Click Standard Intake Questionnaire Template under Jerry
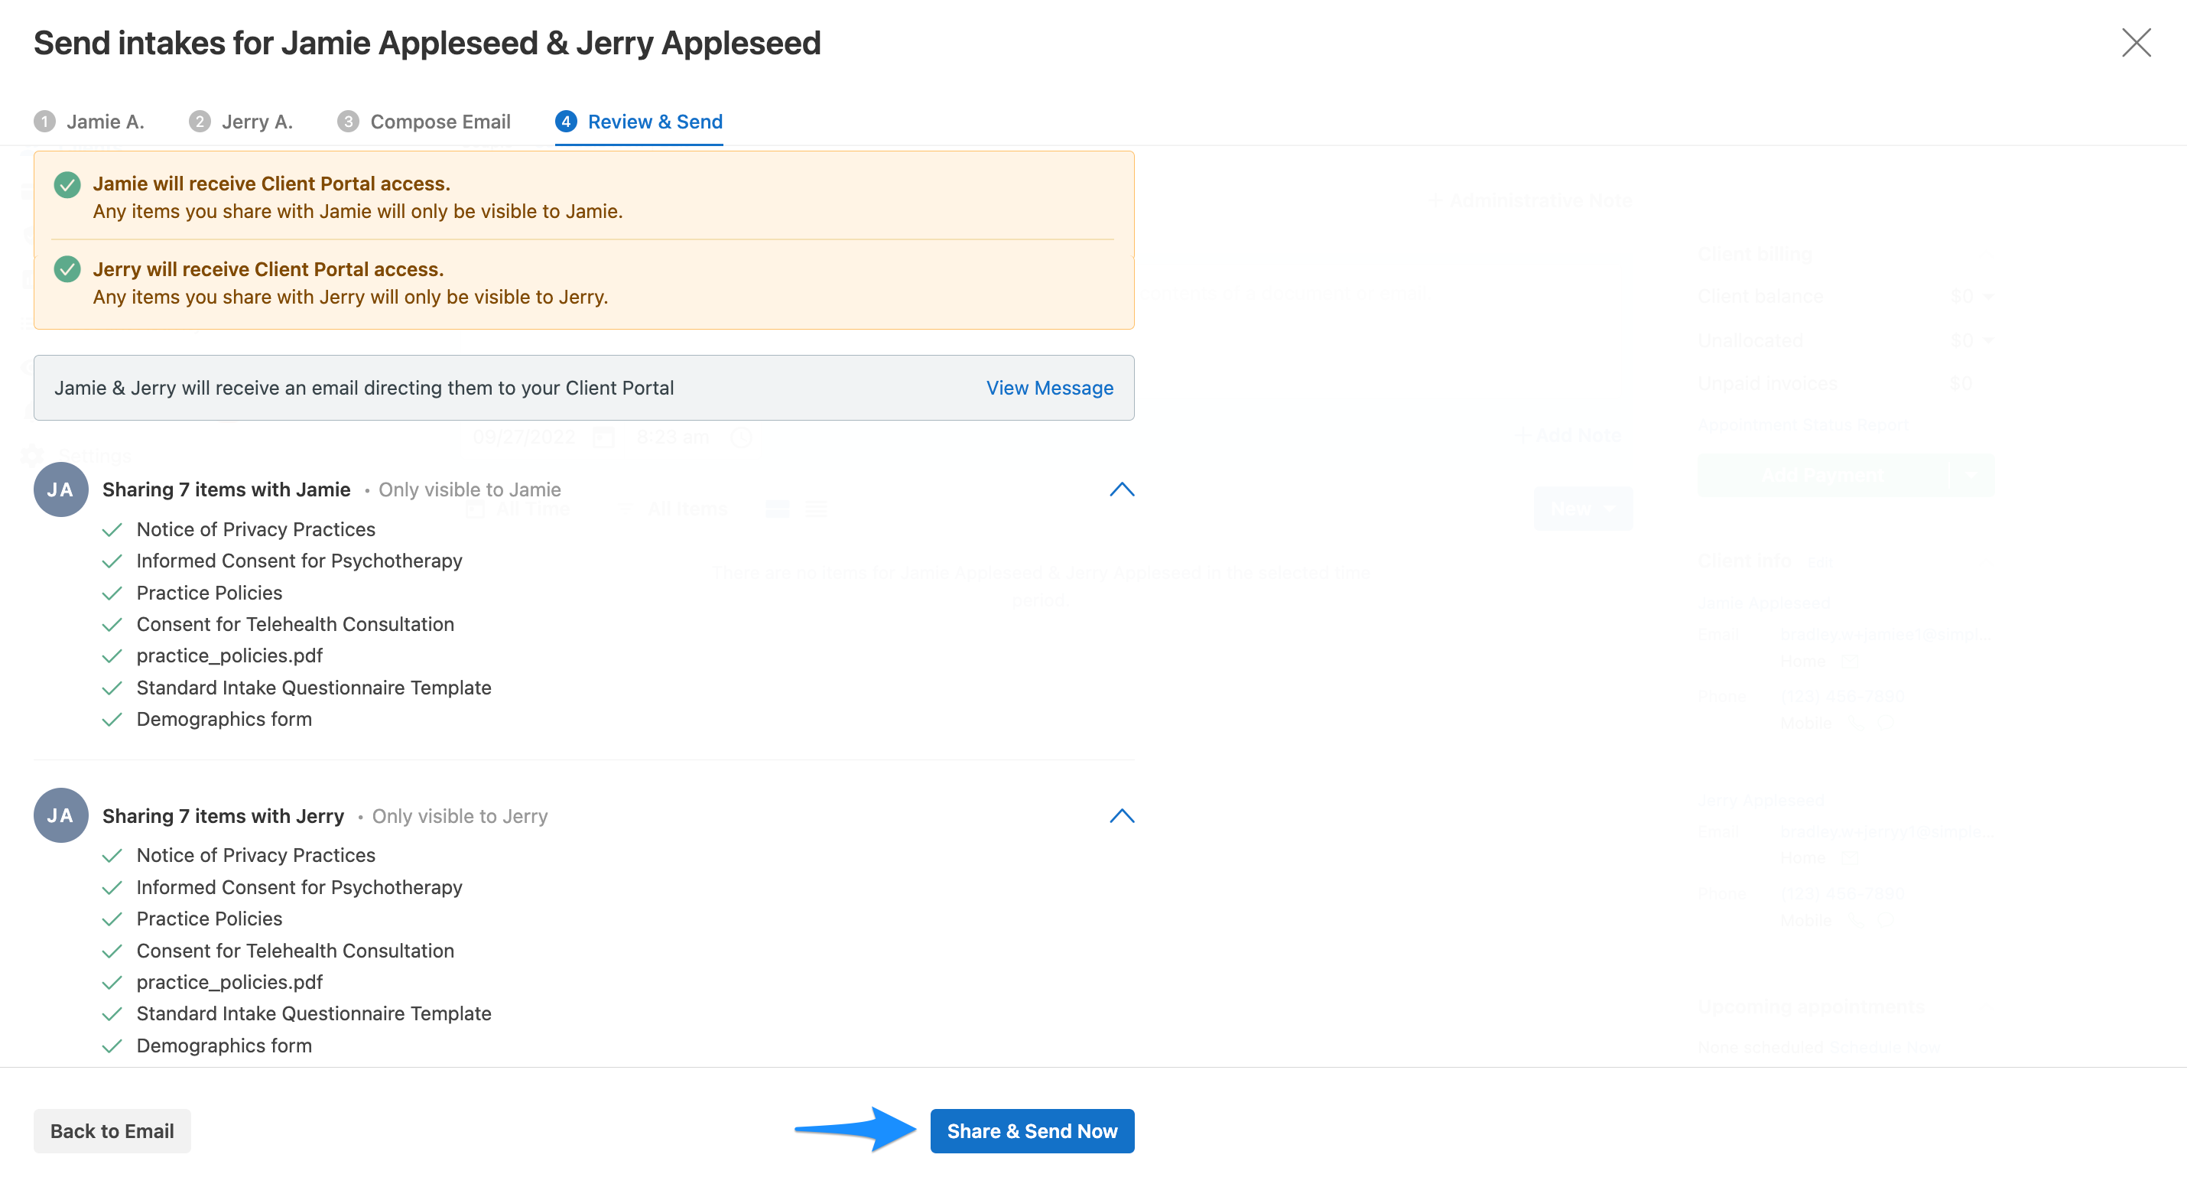 click(x=314, y=1014)
